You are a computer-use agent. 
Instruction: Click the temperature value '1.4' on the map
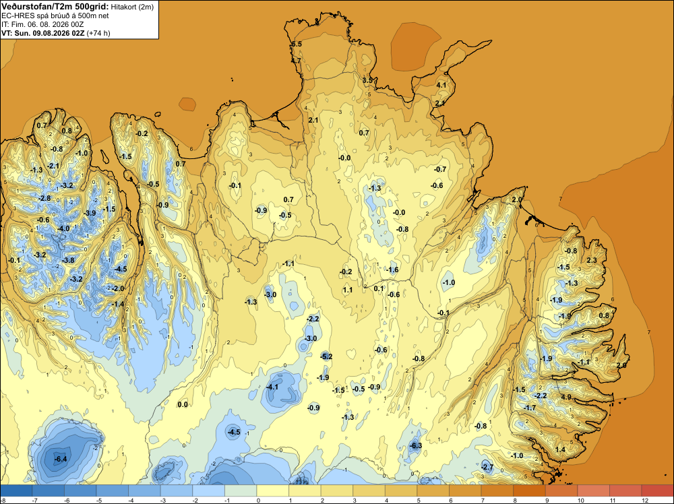pyautogui.click(x=560, y=450)
